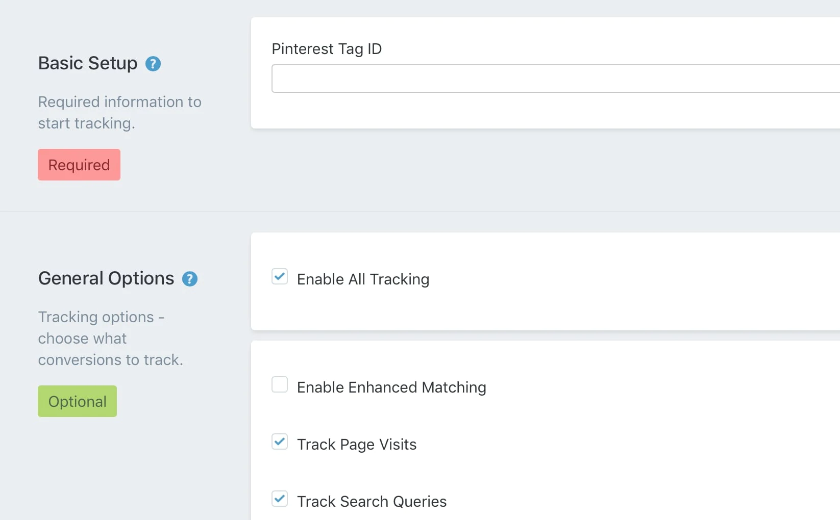Open the Basic Setup help icon
Image resolution: width=840 pixels, height=520 pixels.
(153, 64)
